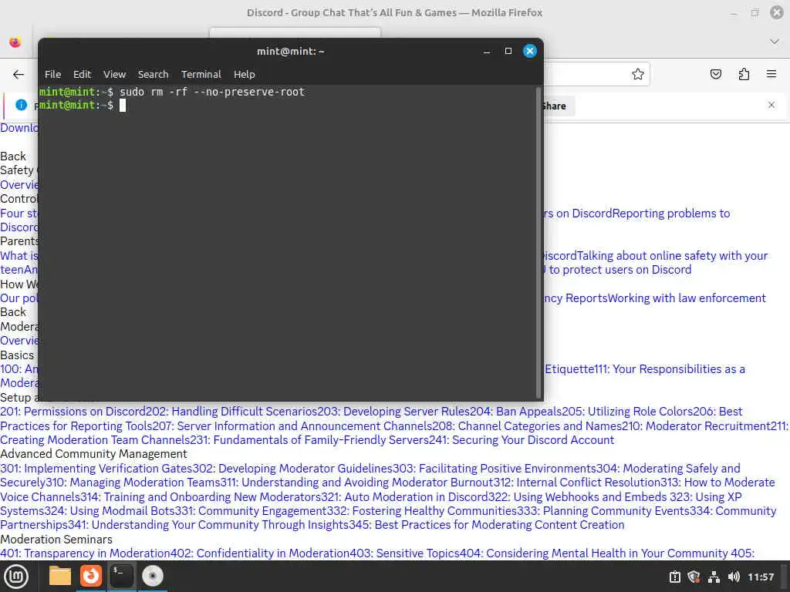
Task: Open the Terminal File menu
Action: [53, 74]
